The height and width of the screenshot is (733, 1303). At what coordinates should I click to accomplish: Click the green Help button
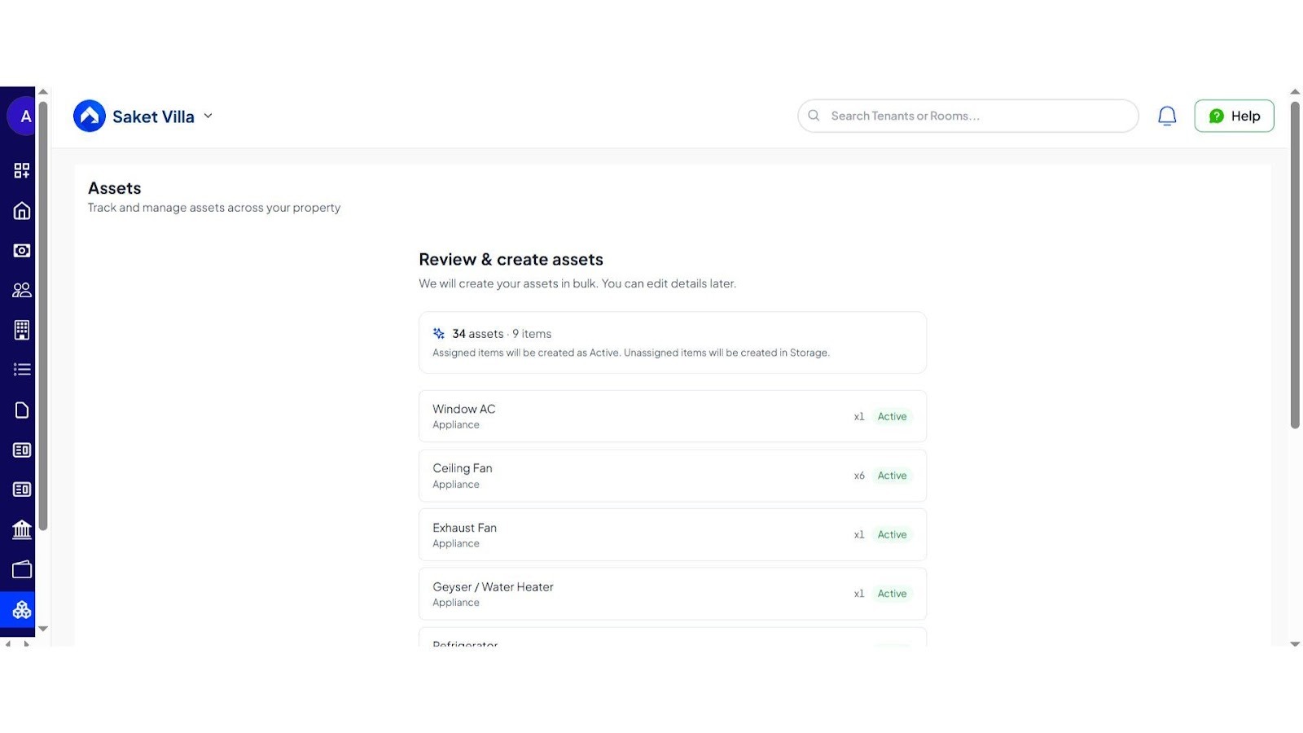pyautogui.click(x=1234, y=116)
